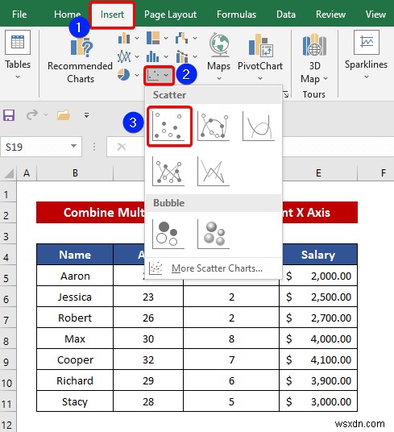
Task: Select the Salary header cell
Action: (x=318, y=255)
